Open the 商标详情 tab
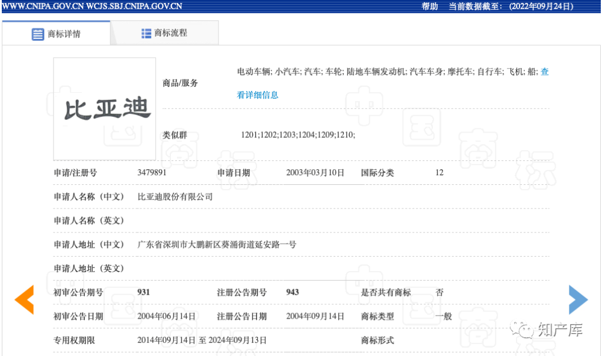This screenshot has height=356, width=602. 56,33
